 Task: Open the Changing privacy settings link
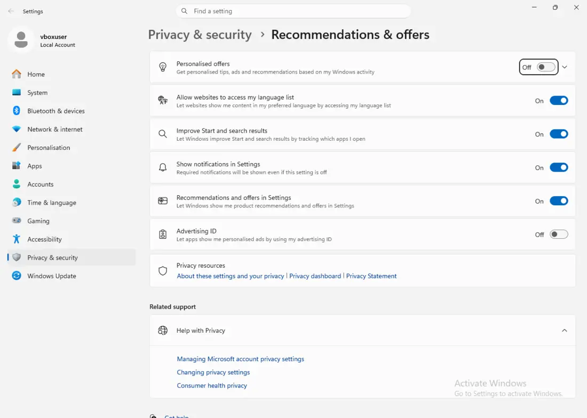click(x=213, y=372)
